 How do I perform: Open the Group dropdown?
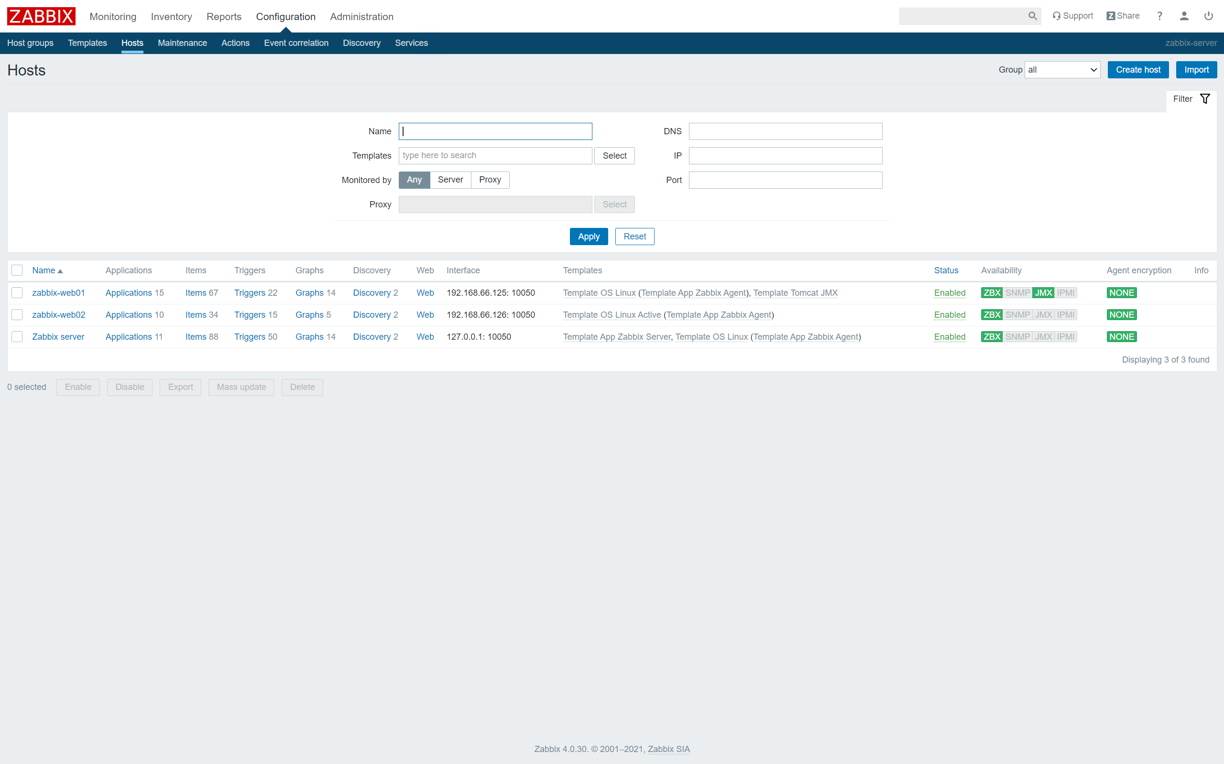point(1062,70)
